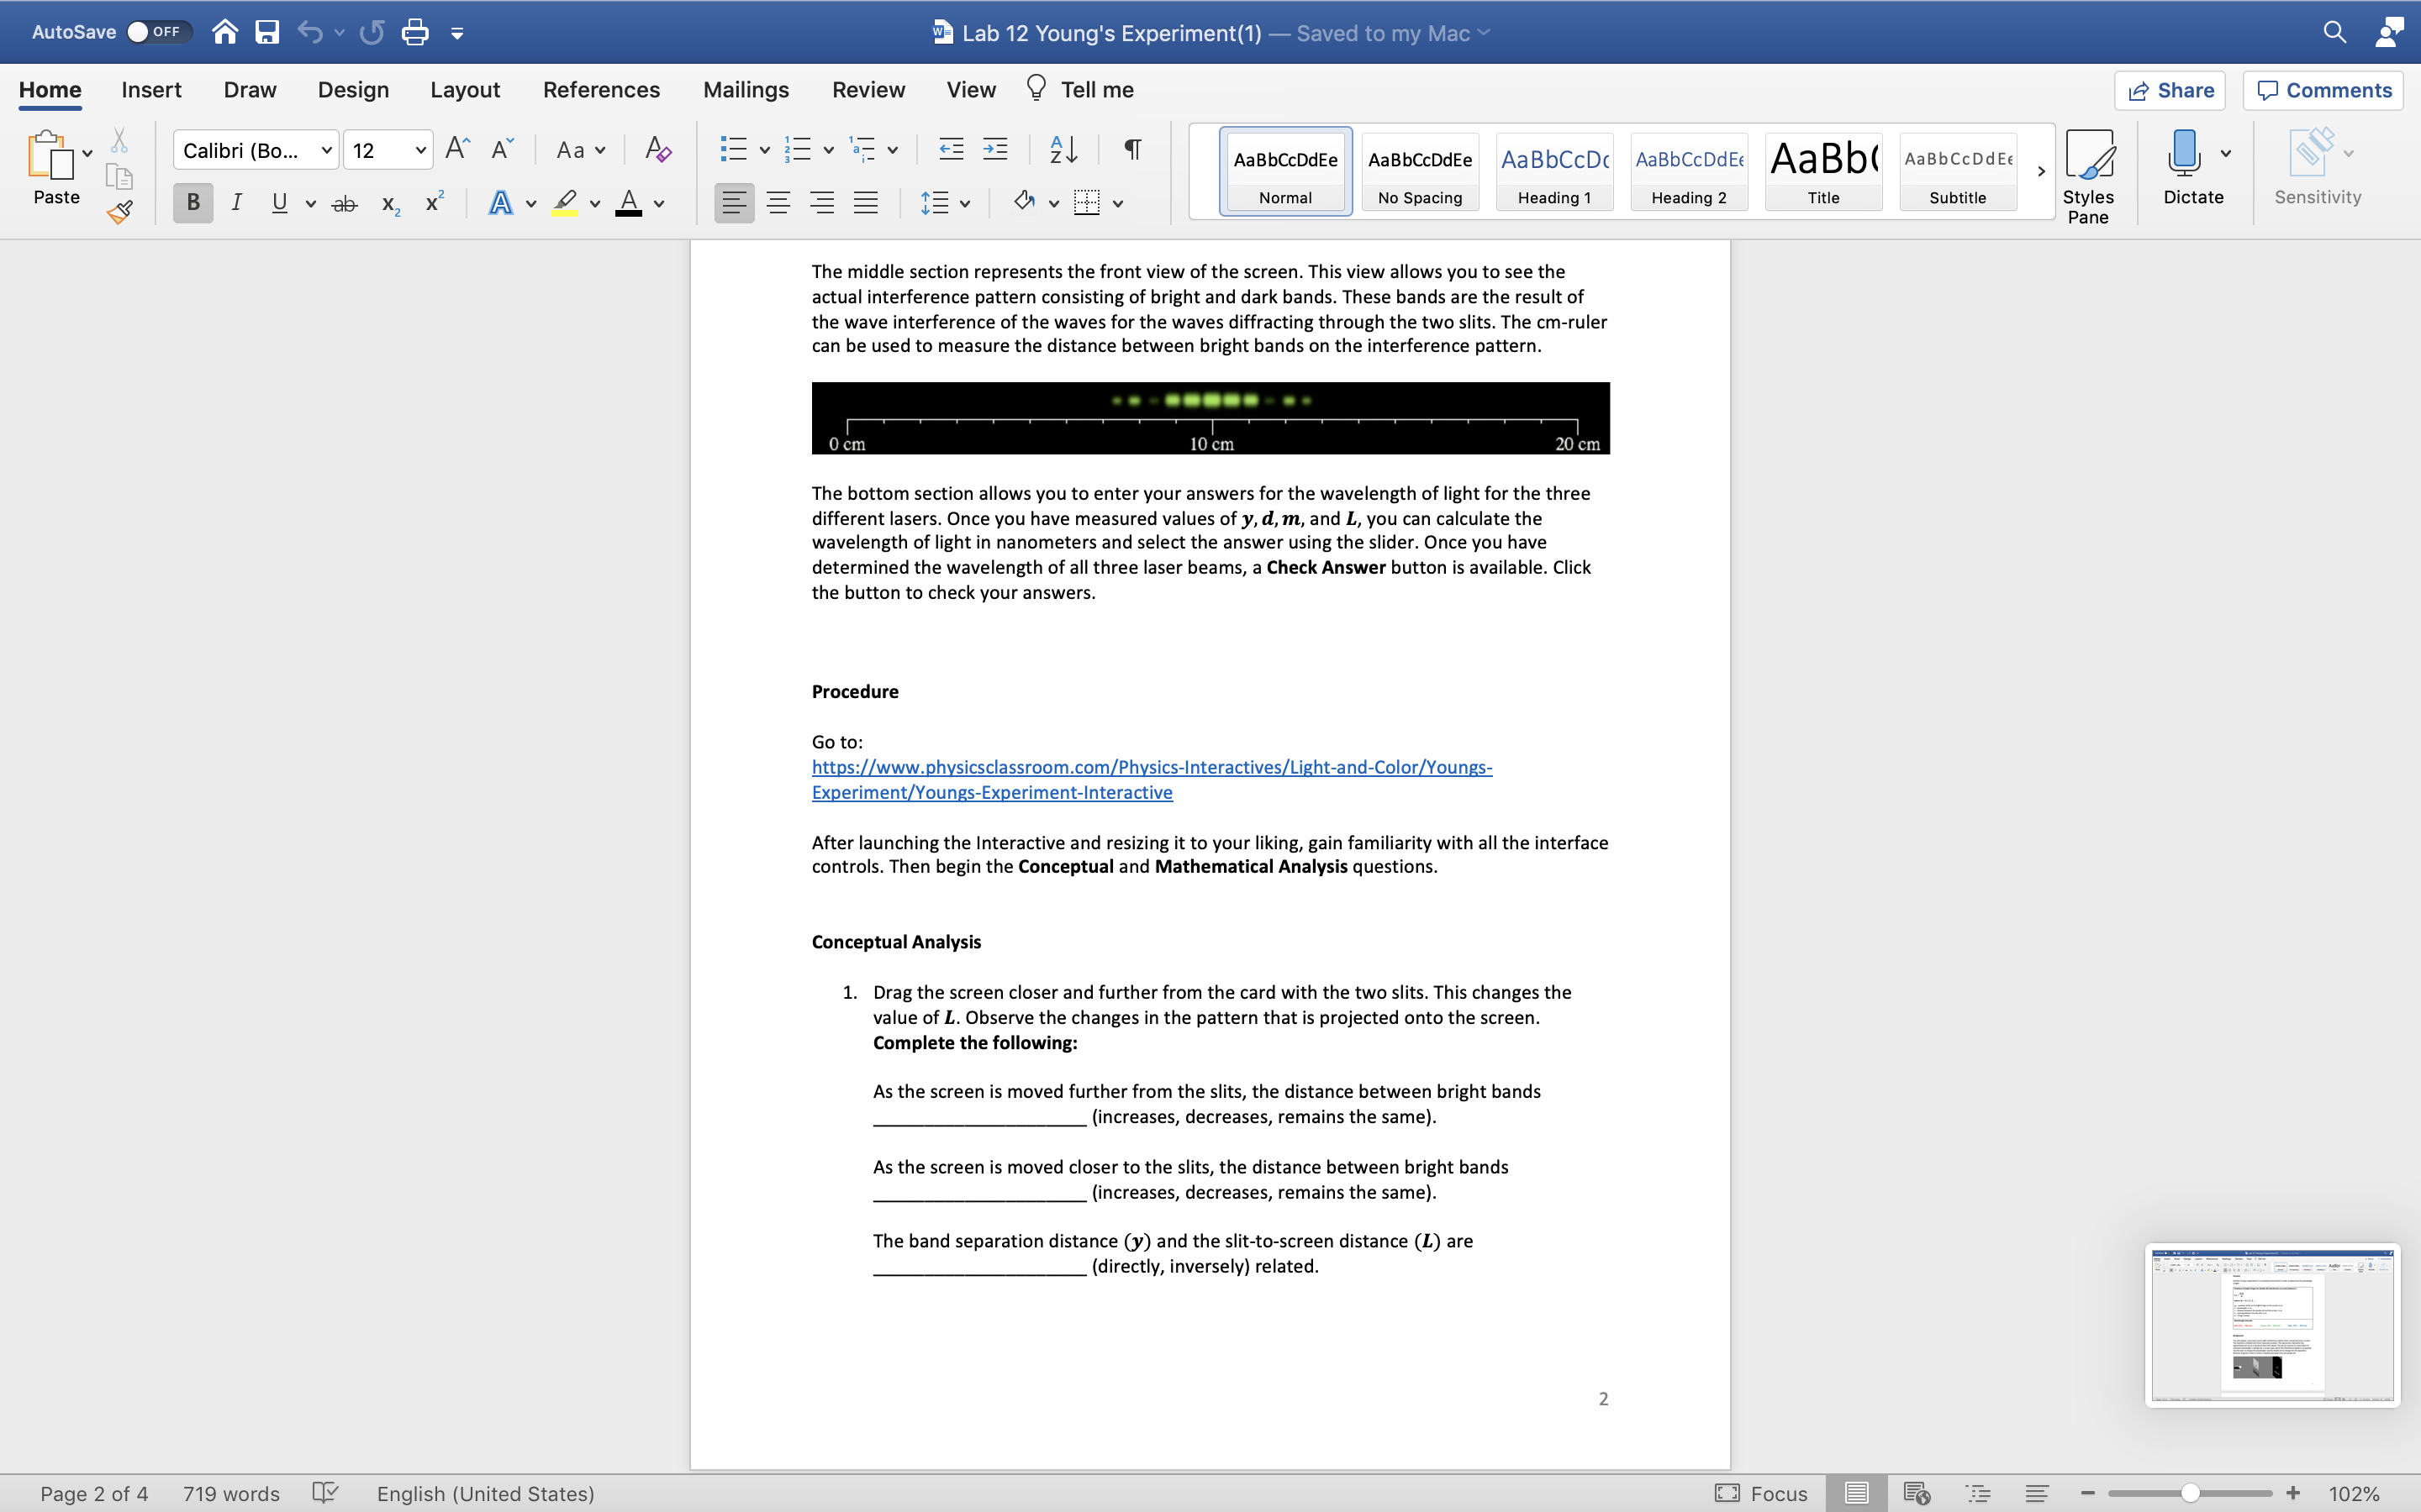This screenshot has width=2421, height=1512.
Task: Copy selection with the copy icon
Action: (x=119, y=177)
